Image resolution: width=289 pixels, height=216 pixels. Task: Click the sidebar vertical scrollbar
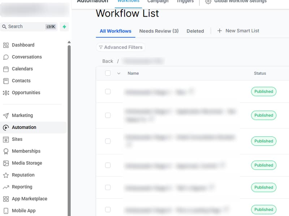click(69, 130)
